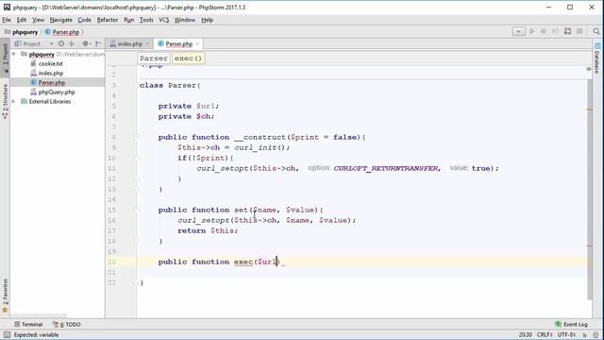Click the 'Expected: variable' status message
Image resolution: width=604 pixels, height=340 pixels.
36,334
